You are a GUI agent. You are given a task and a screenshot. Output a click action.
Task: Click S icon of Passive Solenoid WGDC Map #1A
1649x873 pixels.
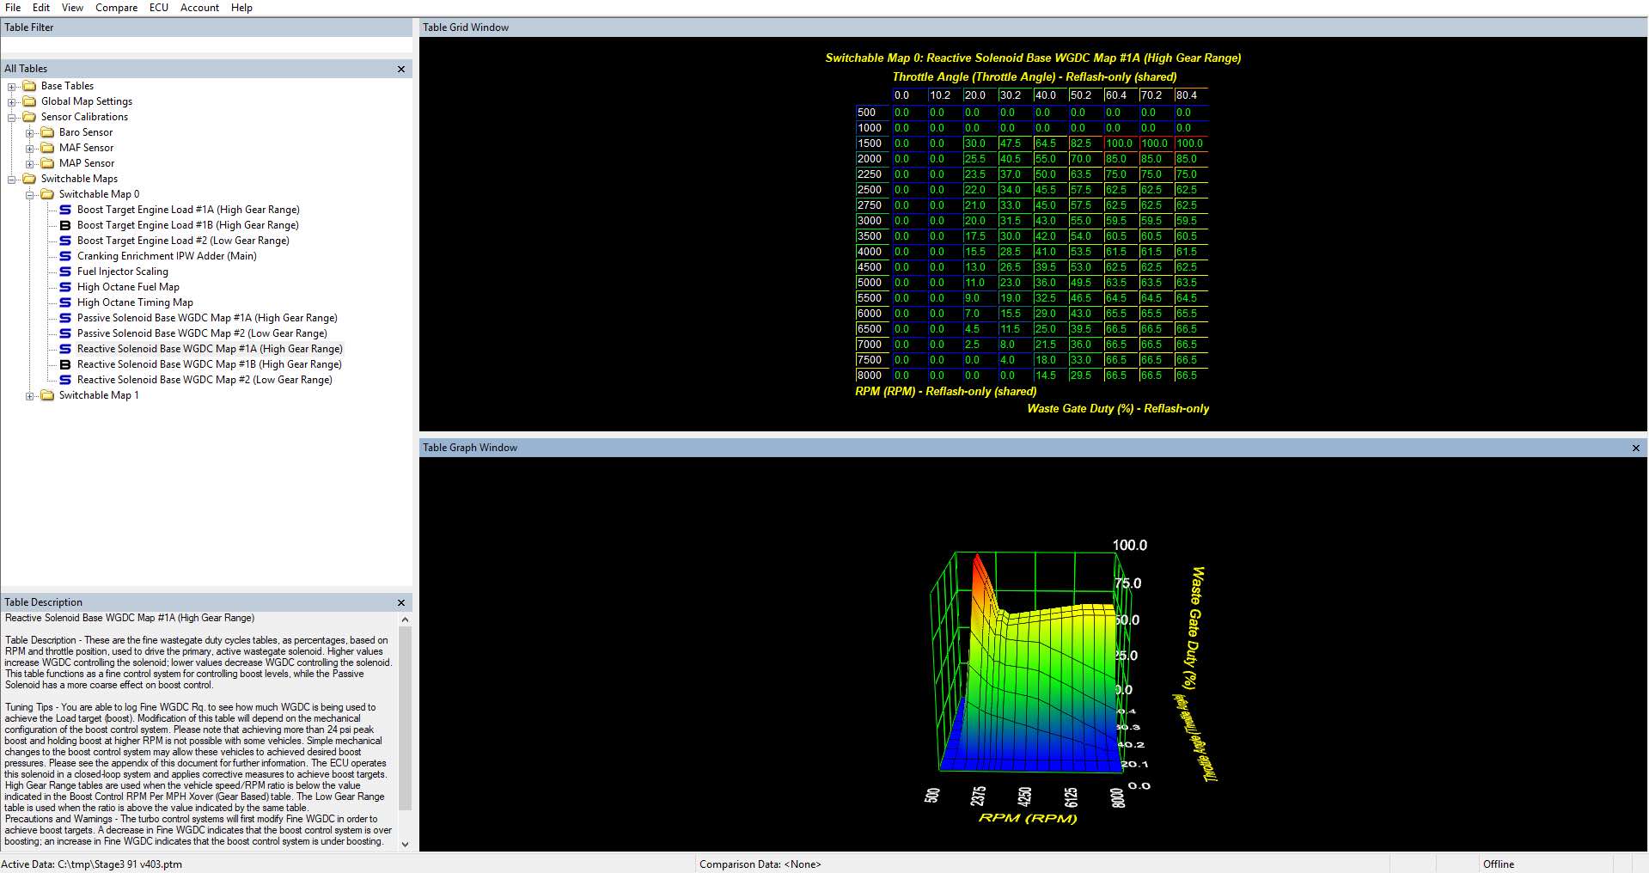[65, 318]
